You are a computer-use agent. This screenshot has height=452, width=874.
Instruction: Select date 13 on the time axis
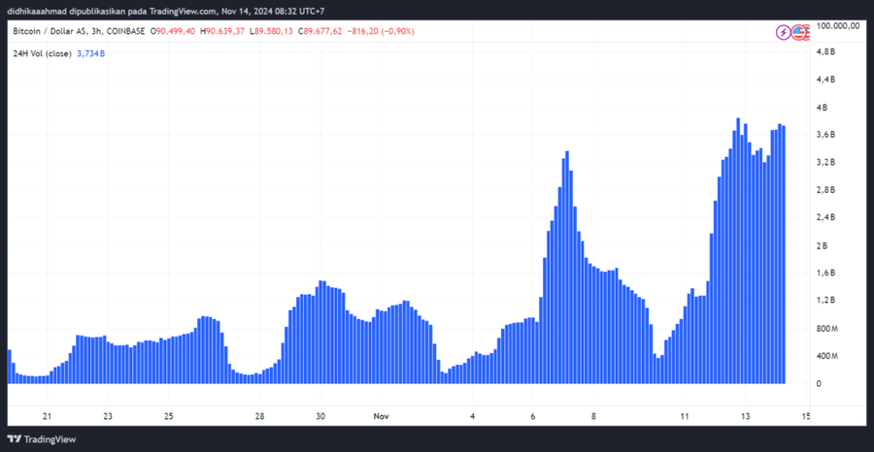(x=746, y=416)
